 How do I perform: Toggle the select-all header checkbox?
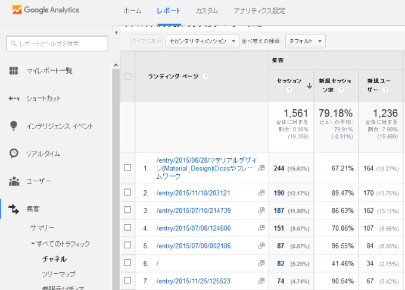(127, 76)
